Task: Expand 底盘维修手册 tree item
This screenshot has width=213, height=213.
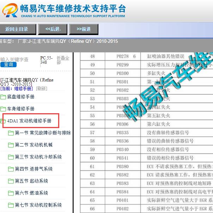Action: (21, 97)
